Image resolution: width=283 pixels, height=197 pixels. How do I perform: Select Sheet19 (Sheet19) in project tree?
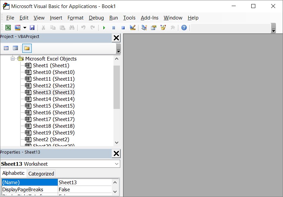(54, 132)
